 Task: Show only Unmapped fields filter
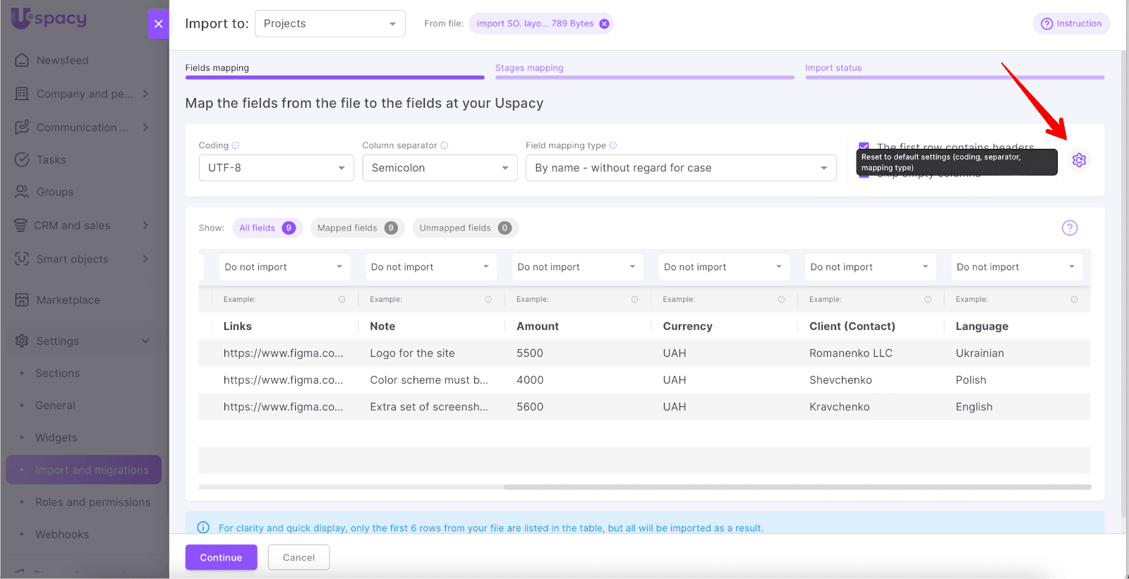465,228
